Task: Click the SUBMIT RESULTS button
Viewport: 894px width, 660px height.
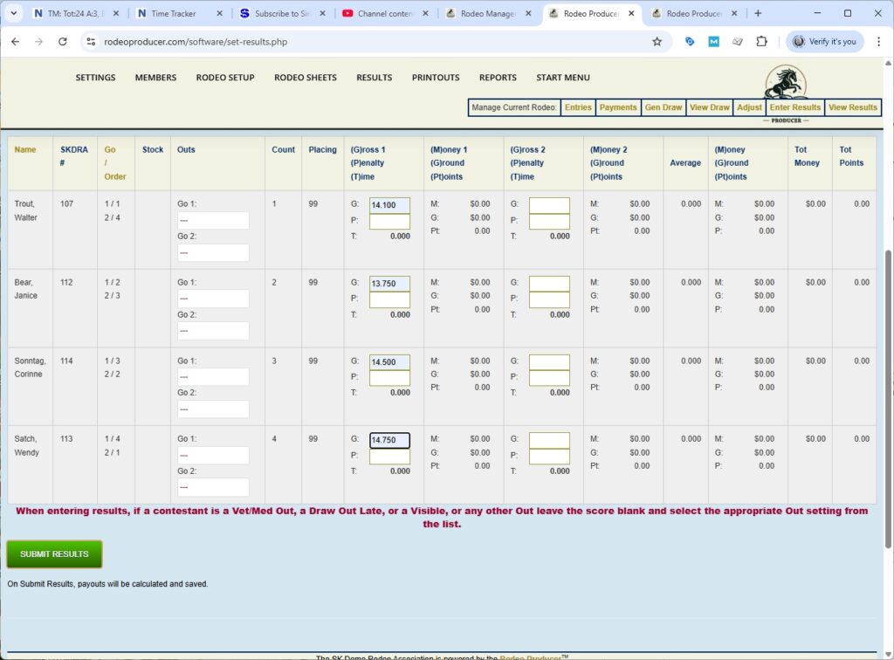Action: (54, 553)
